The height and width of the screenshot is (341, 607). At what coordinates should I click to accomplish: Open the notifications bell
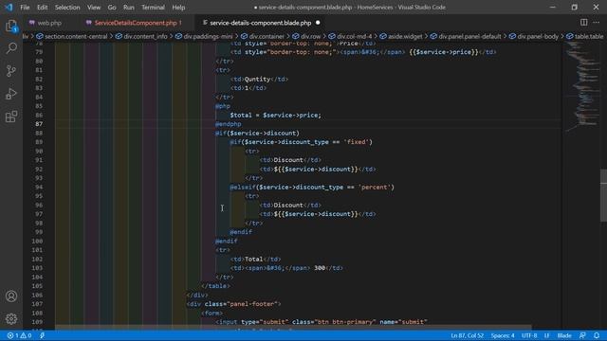597,335
